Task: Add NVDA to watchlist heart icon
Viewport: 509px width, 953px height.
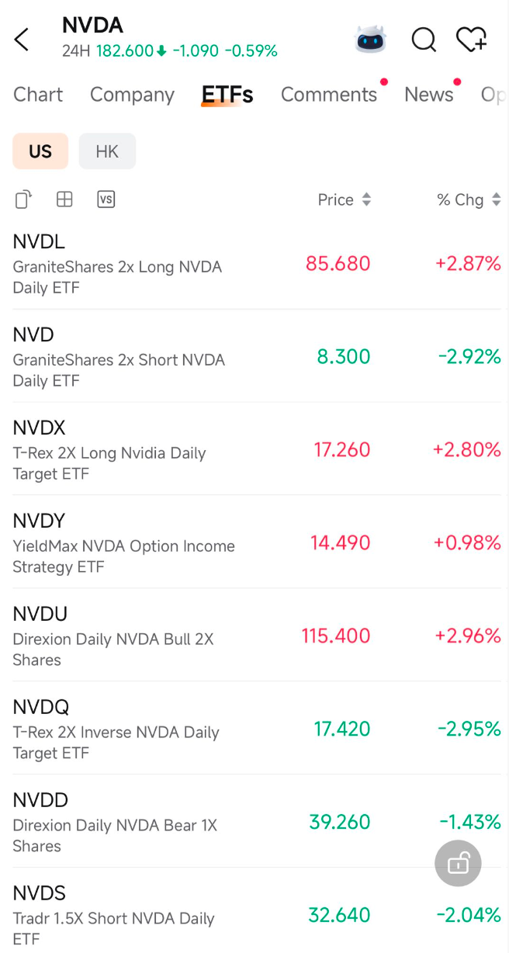Action: (471, 39)
